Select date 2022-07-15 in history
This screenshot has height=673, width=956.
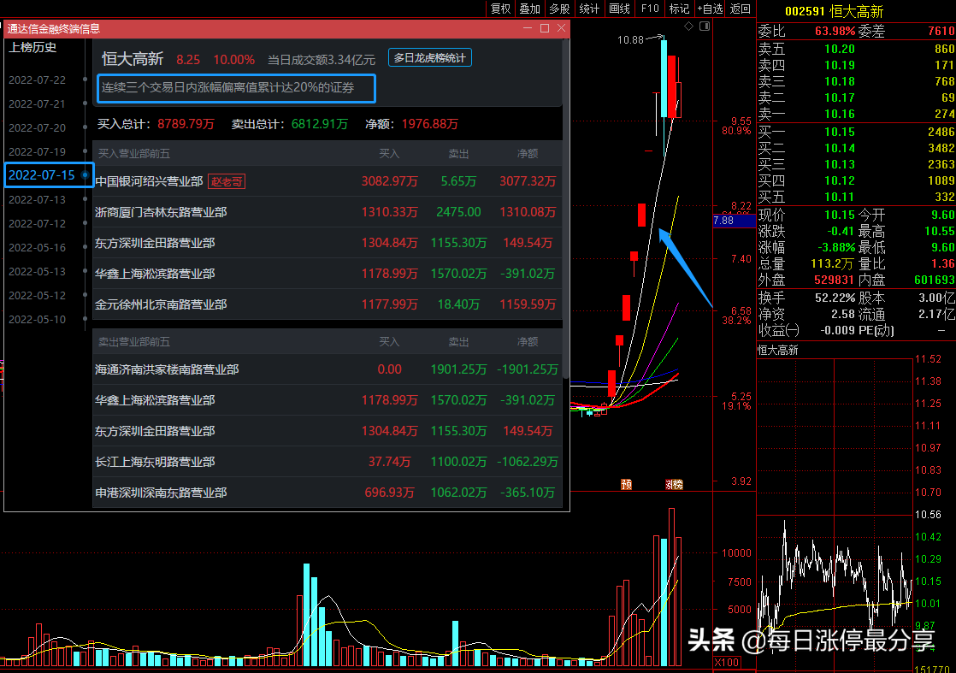(x=41, y=175)
